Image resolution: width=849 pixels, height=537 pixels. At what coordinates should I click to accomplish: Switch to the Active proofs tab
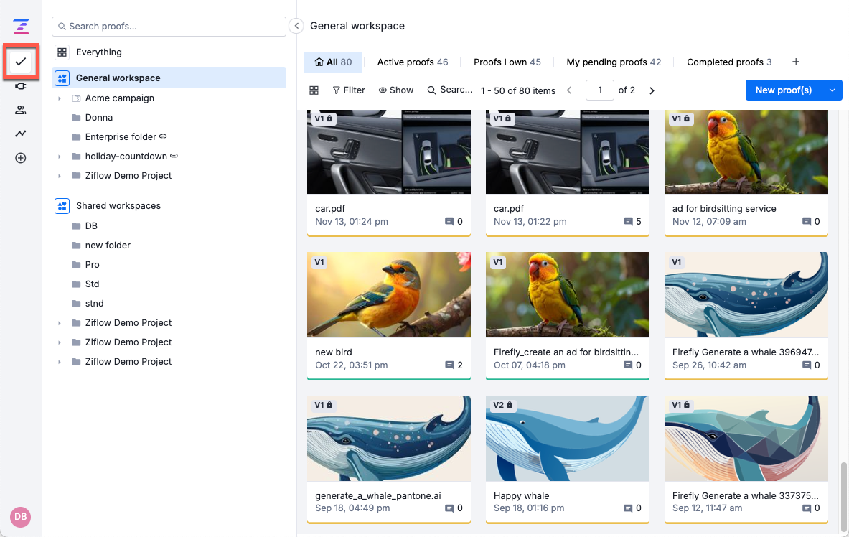pyautogui.click(x=412, y=62)
